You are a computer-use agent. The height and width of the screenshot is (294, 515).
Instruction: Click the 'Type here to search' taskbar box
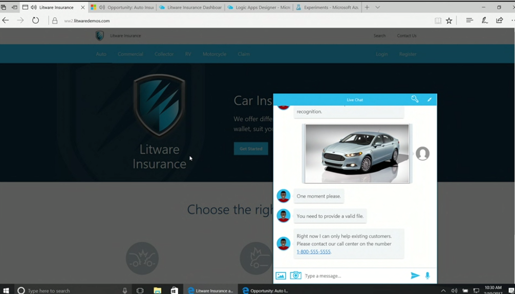72,290
